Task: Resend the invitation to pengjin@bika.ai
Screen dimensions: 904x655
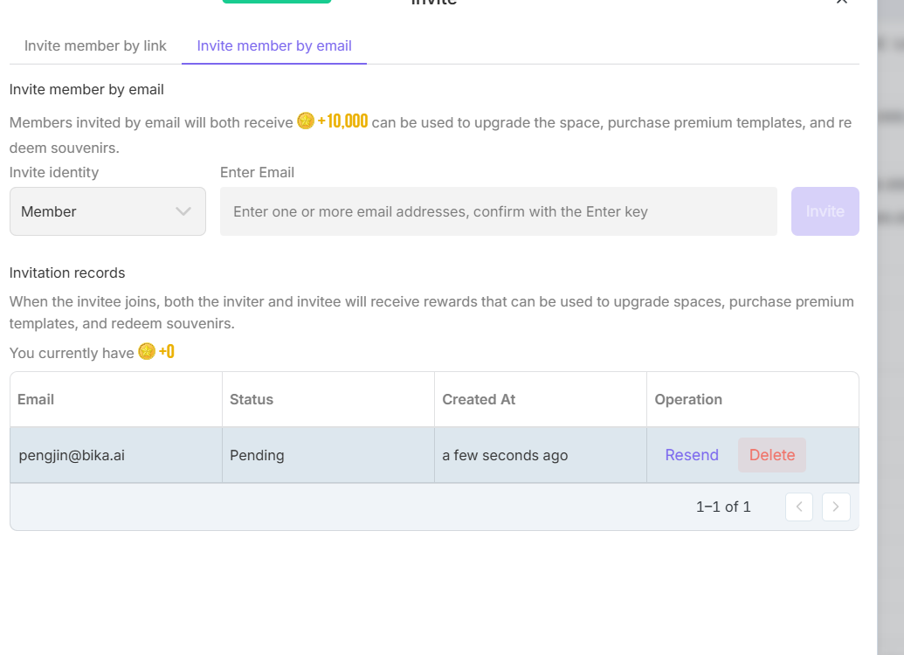Action: coord(692,455)
